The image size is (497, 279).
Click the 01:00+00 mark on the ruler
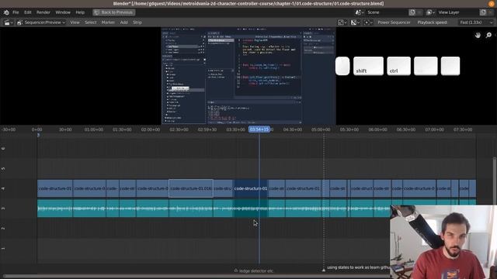(94, 129)
